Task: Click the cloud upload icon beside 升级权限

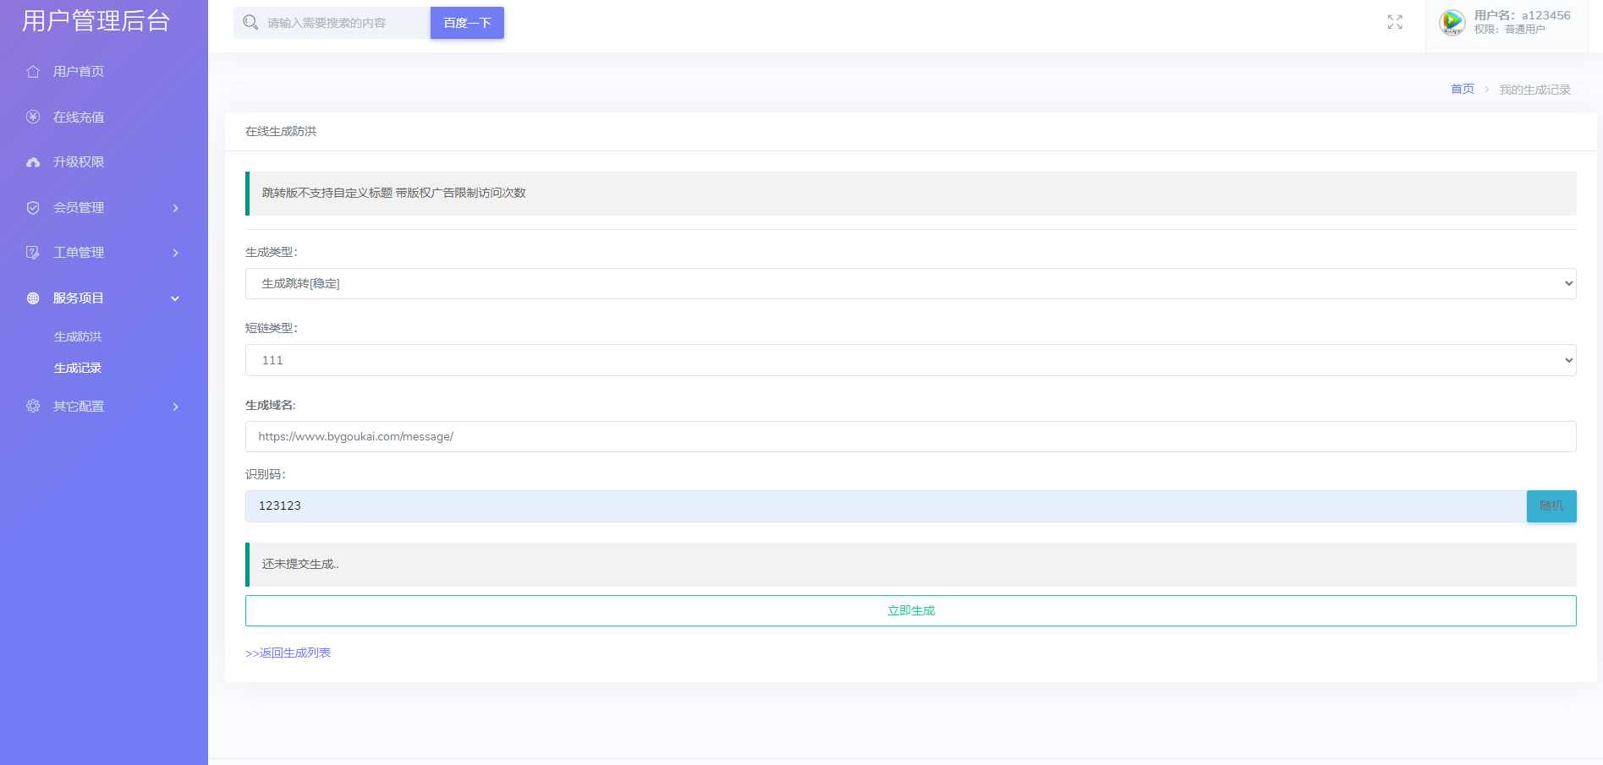Action: click(x=33, y=162)
